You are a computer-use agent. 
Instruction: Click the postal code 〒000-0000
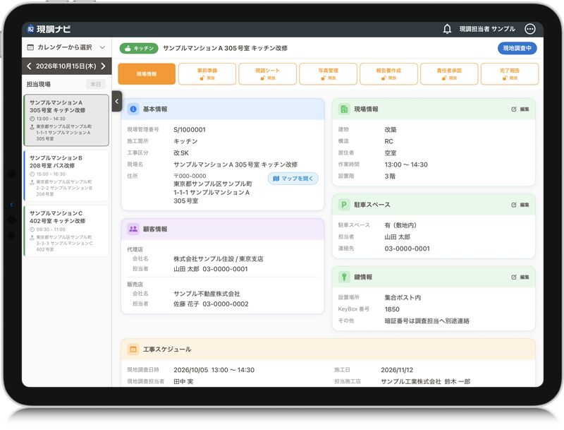pyautogui.click(x=190, y=176)
